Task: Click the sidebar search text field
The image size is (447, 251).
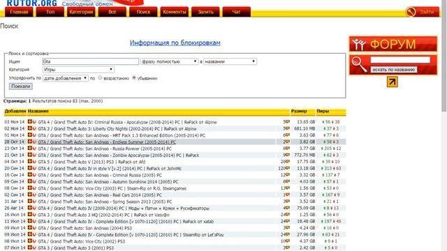Action: click(x=400, y=60)
